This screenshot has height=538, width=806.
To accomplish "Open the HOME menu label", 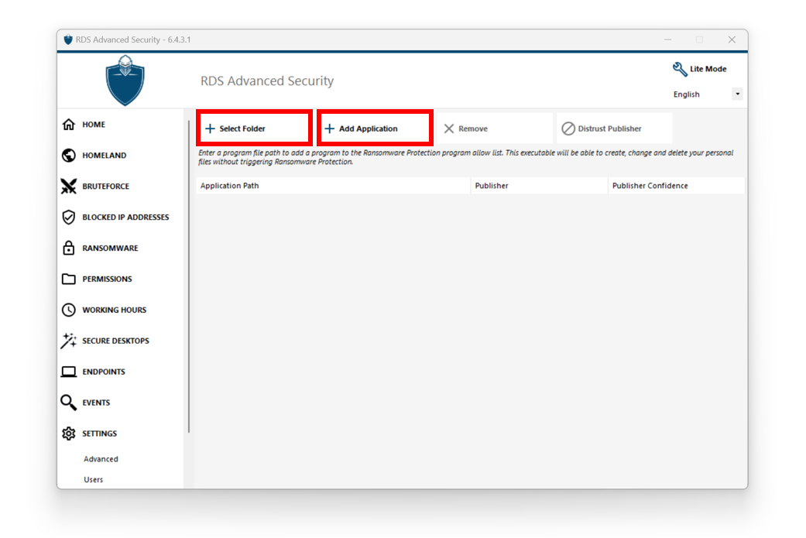I will point(94,125).
